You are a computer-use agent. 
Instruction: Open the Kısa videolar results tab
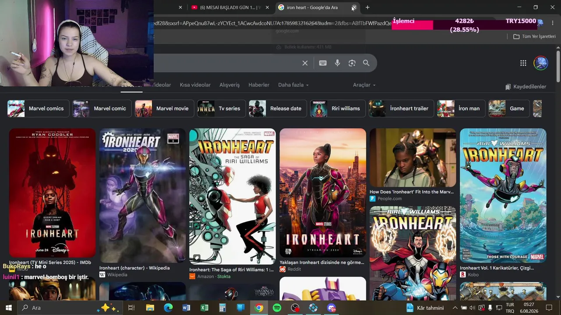pyautogui.click(x=195, y=85)
